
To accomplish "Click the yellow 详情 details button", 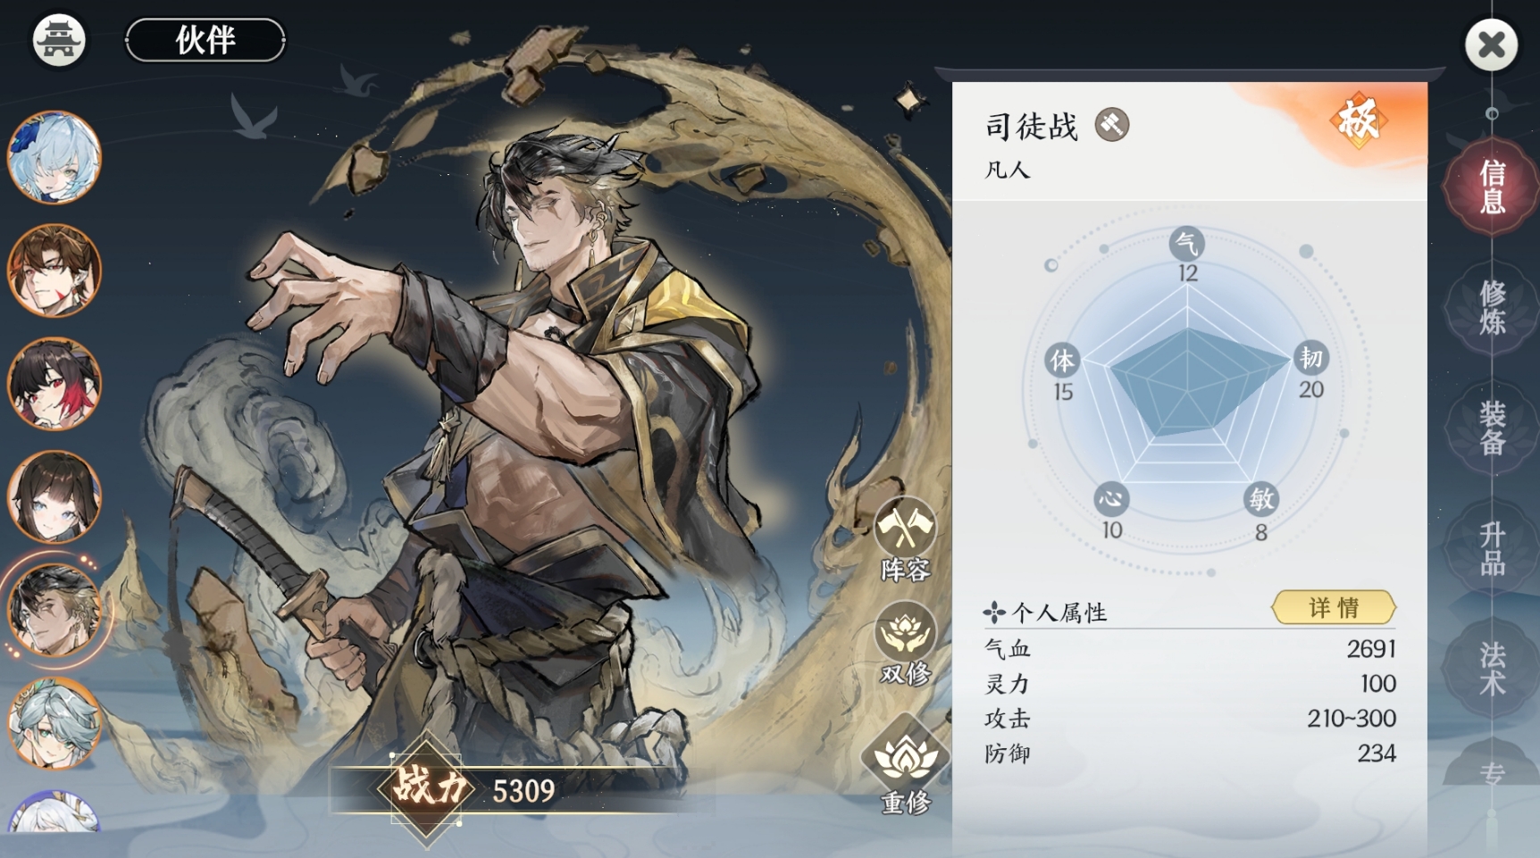I will click(1334, 607).
